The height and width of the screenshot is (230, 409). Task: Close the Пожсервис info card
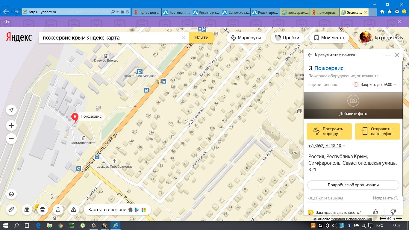pyautogui.click(x=397, y=55)
